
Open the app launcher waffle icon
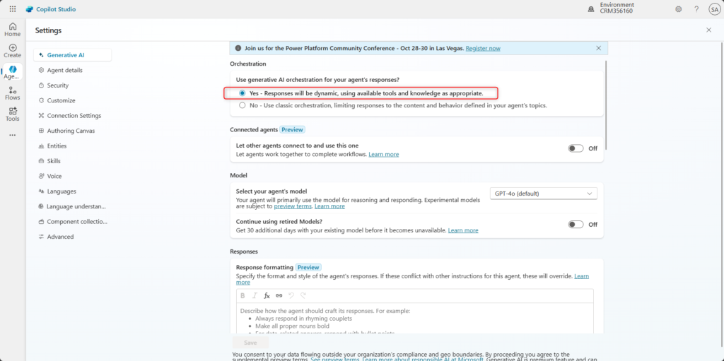[13, 9]
